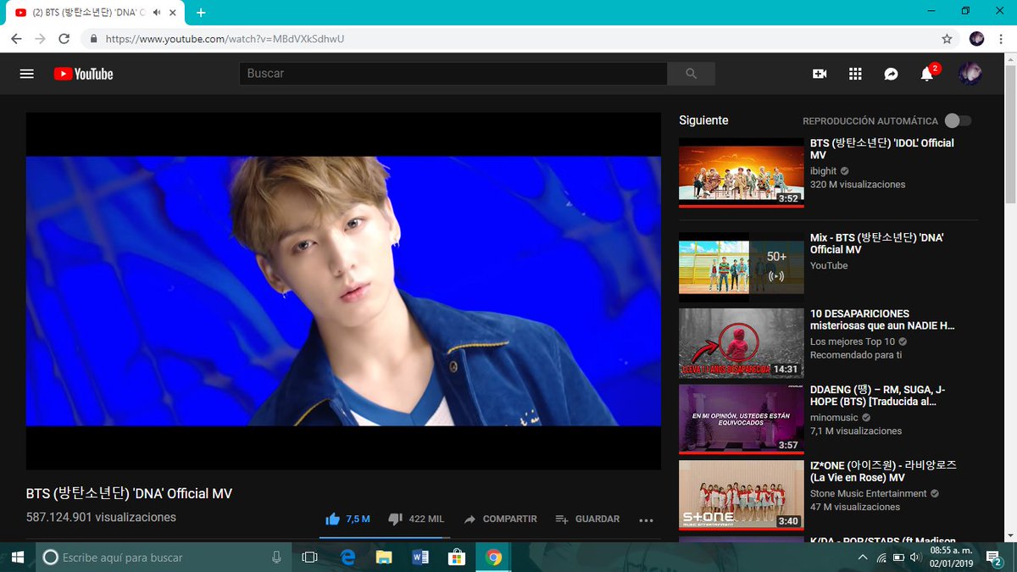
Task: Click the Siguiente heading
Action: tap(703, 120)
